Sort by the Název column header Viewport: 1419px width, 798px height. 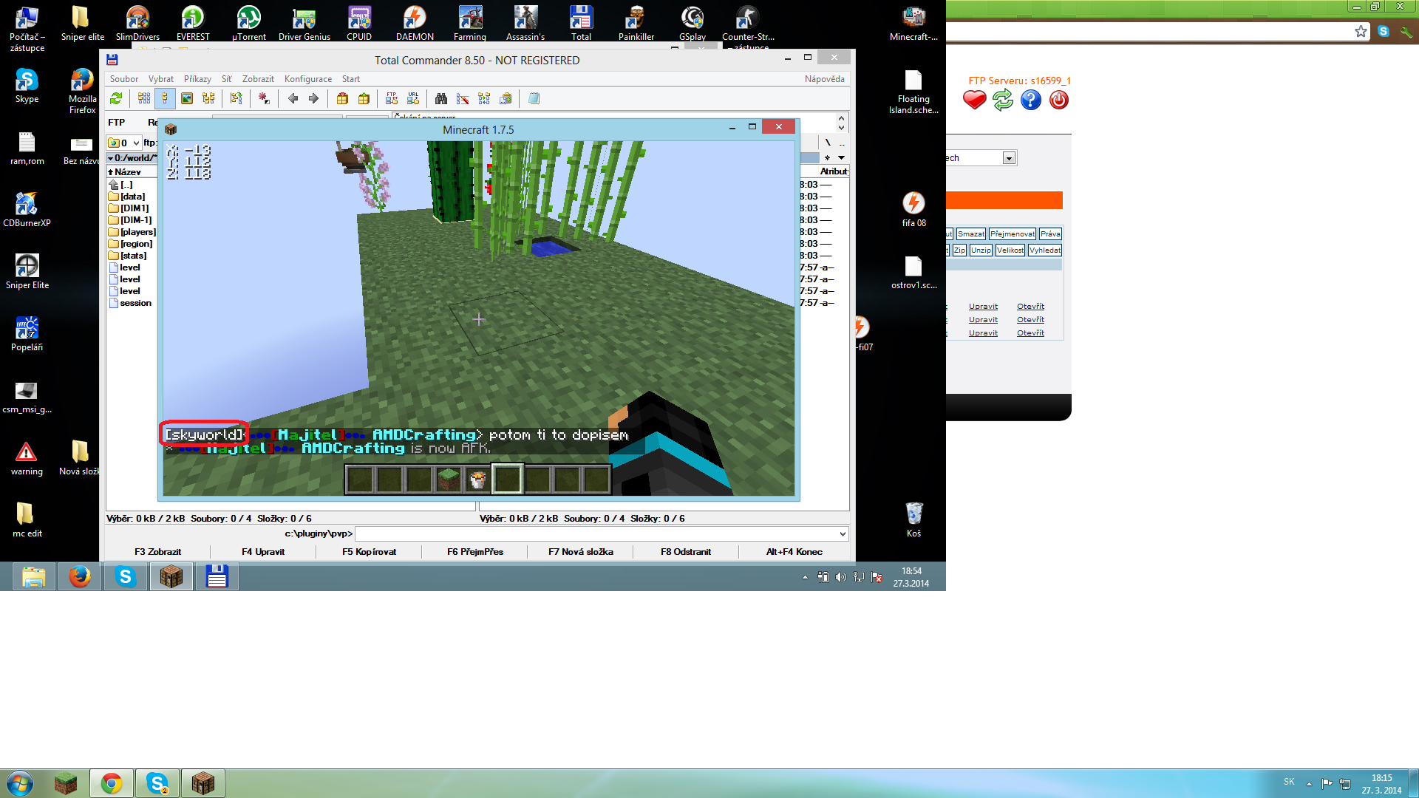click(132, 171)
